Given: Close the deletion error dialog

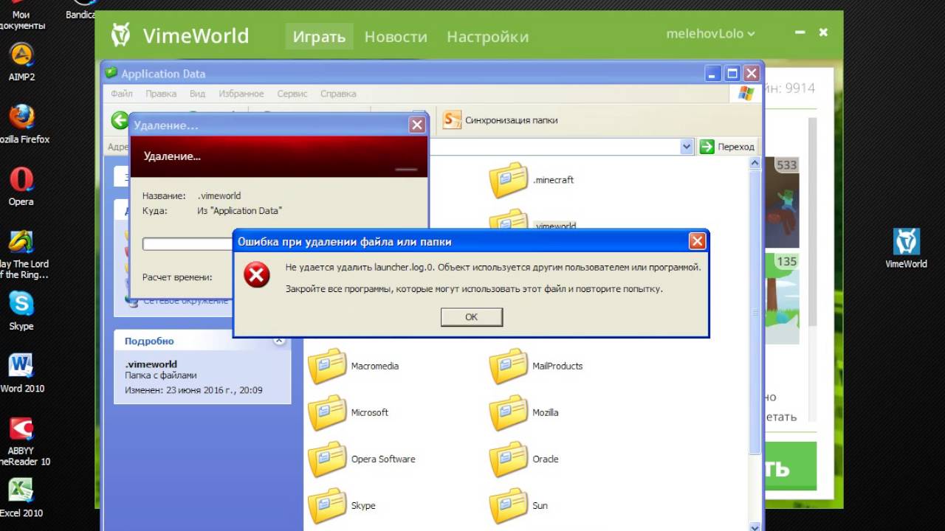Looking at the screenshot, I should pyautogui.click(x=697, y=241).
